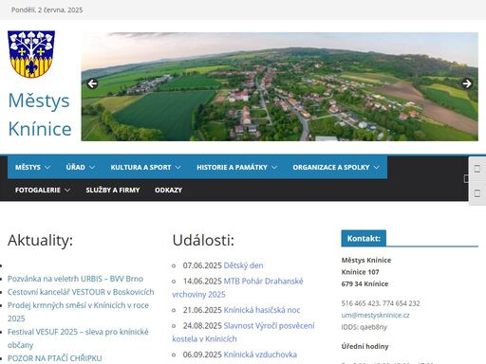Click the previous slide arrow on banner
This screenshot has width=486, height=364.
click(x=92, y=83)
